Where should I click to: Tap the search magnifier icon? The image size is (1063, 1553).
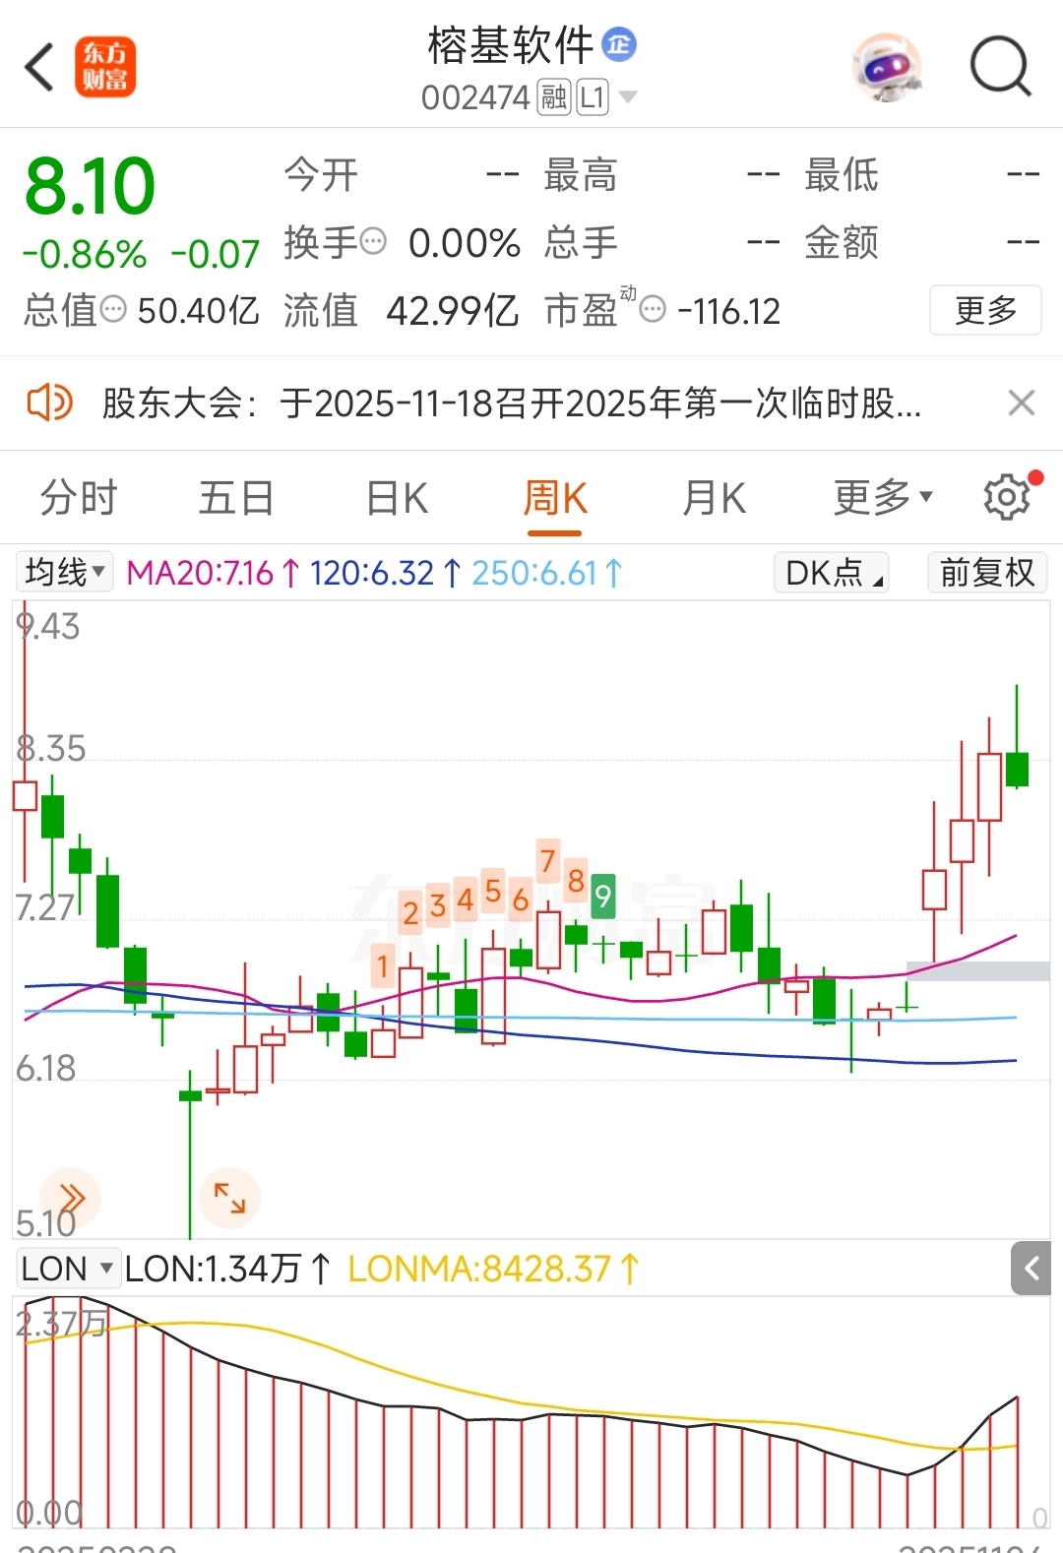click(x=1000, y=67)
